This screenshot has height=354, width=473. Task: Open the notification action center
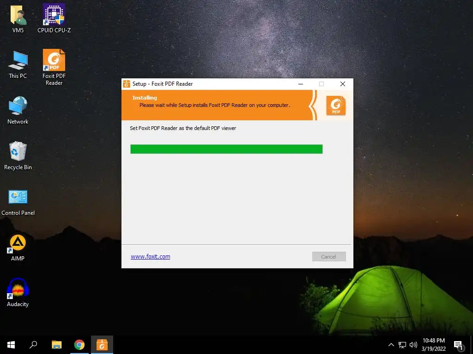[459, 345]
